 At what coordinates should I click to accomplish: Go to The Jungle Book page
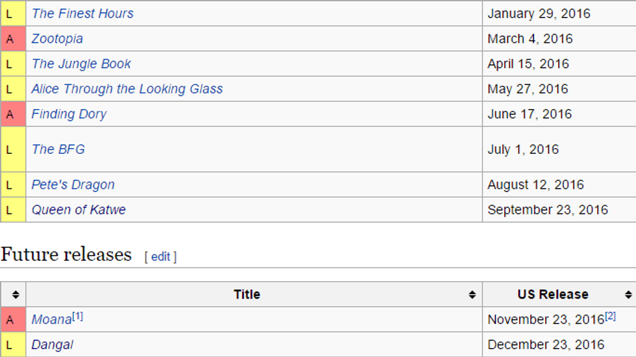pyautogui.click(x=81, y=64)
